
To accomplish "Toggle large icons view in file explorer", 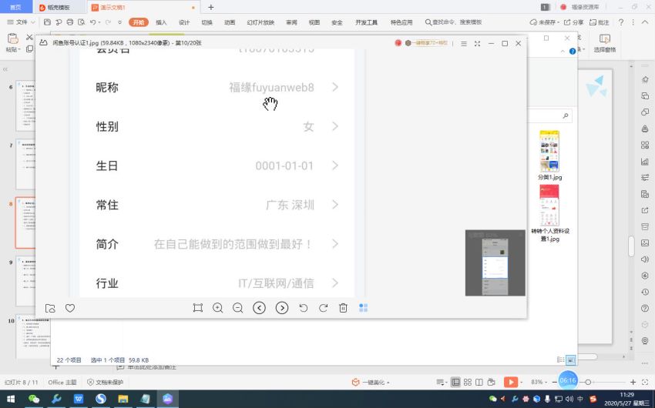I will (x=570, y=360).
